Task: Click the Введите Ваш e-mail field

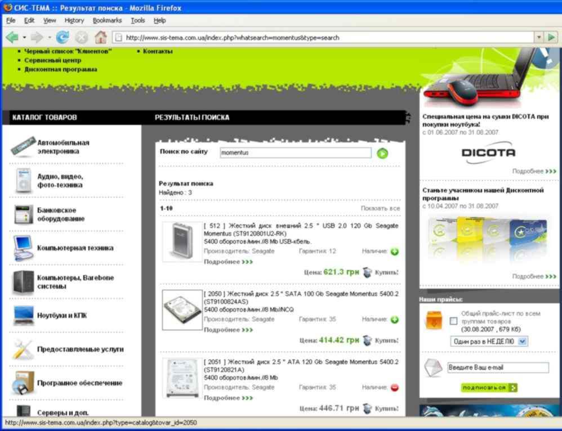Action: point(498,367)
